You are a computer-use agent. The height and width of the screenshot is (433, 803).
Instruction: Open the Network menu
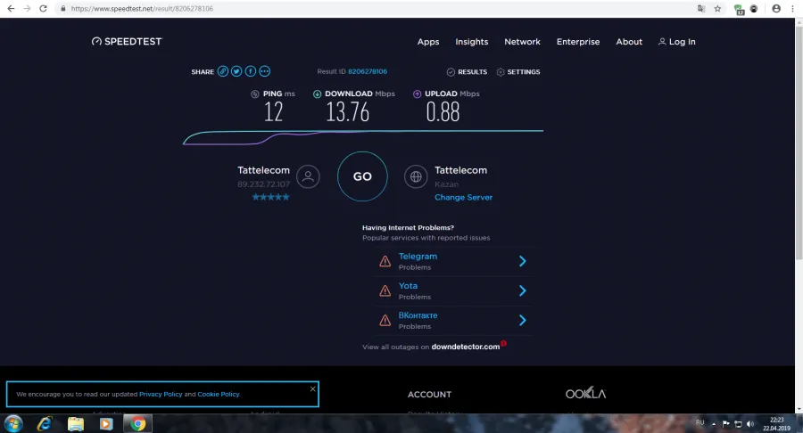point(522,42)
